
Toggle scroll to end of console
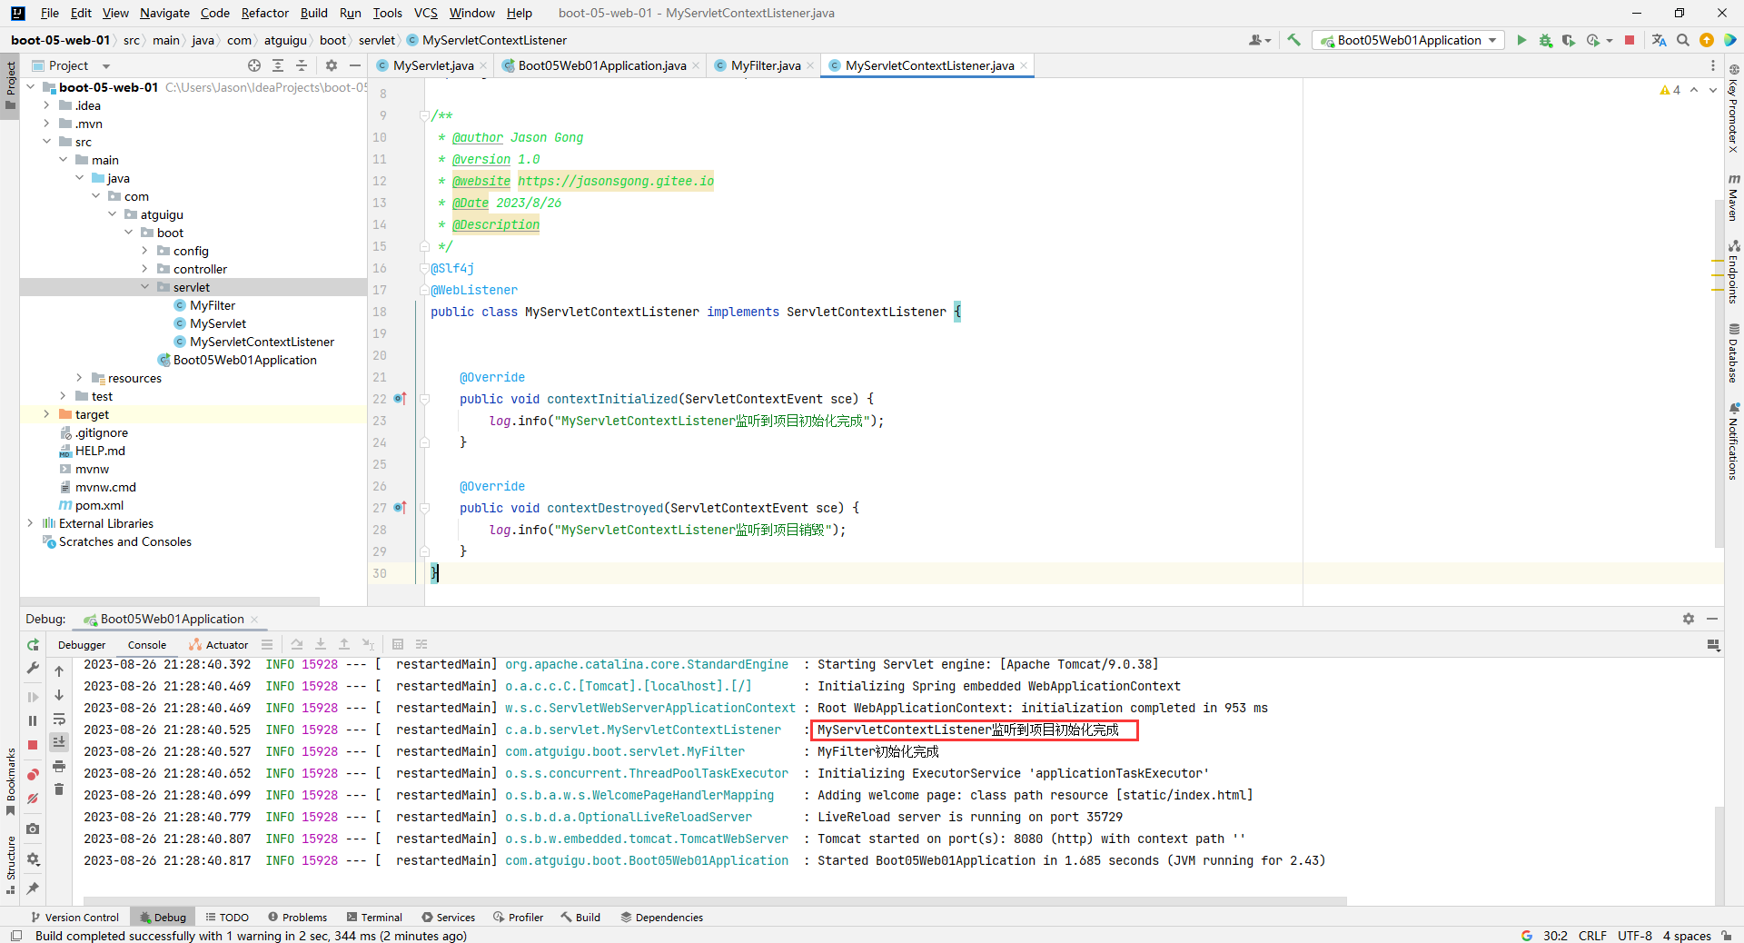59,742
